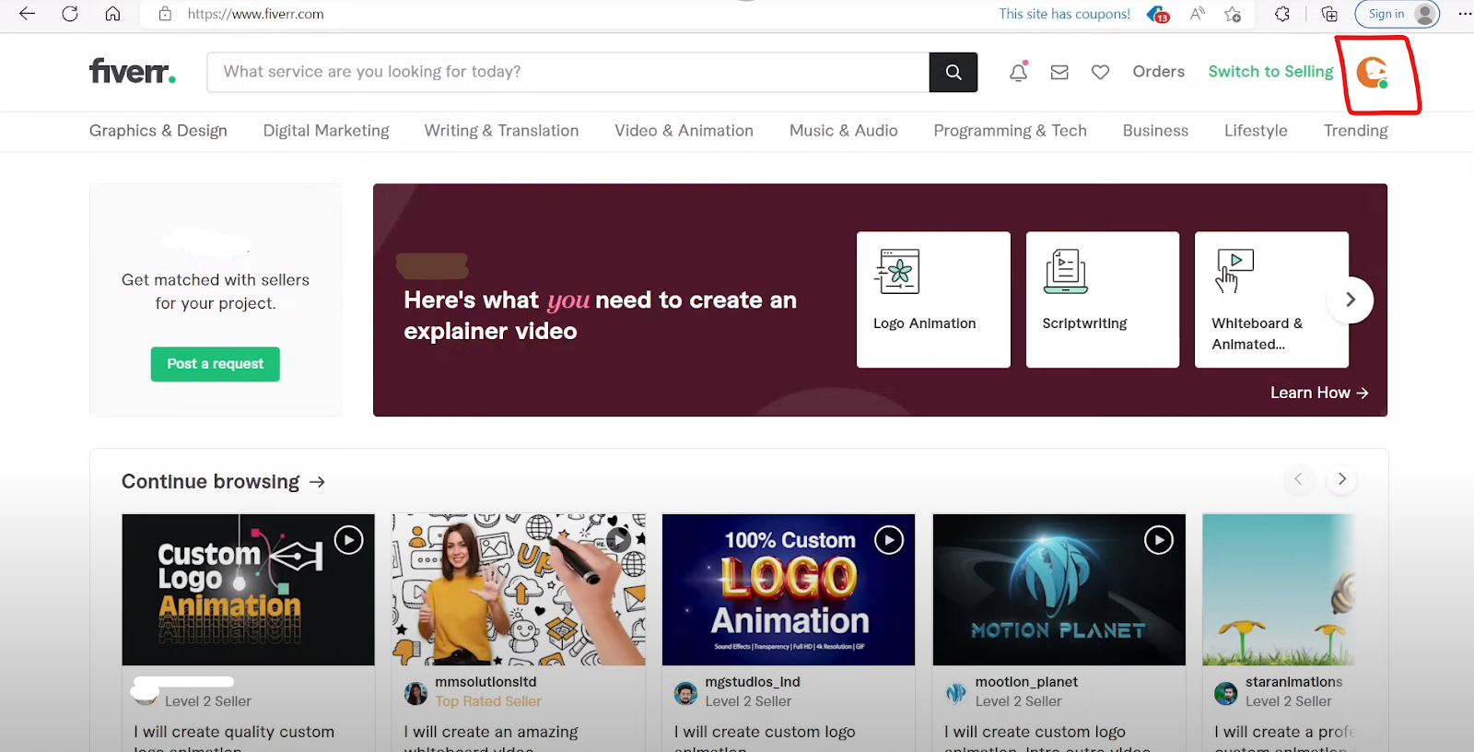Focus the Fiverr search field
The image size is (1474, 752).
point(568,72)
